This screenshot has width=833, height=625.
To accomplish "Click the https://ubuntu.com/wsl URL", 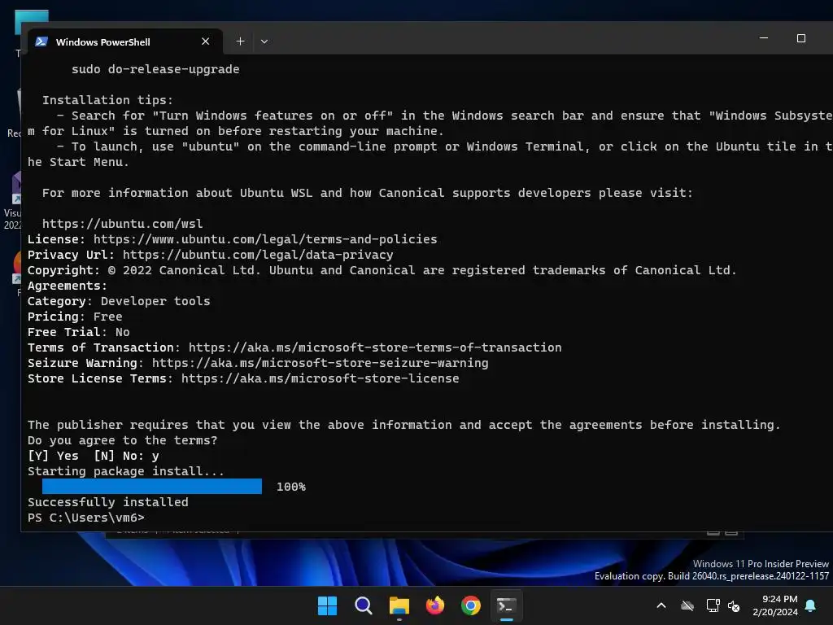I will tap(122, 224).
